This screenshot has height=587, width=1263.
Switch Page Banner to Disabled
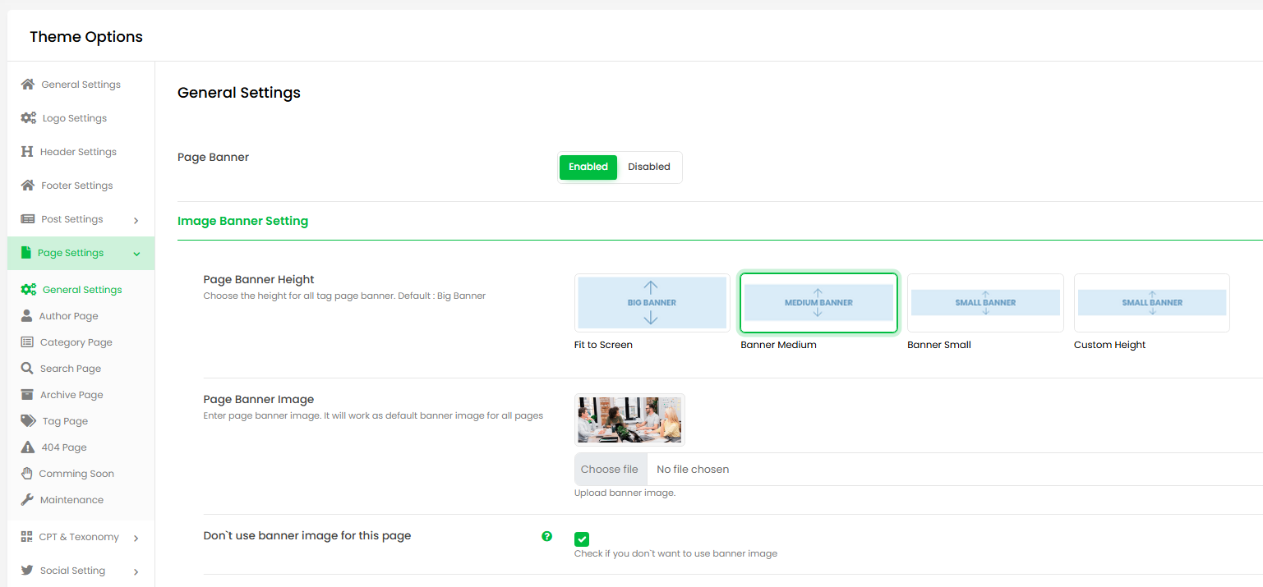(x=649, y=167)
